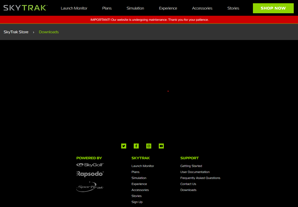
Task: Go to Plans in top navigation
Action: pyautogui.click(x=107, y=8)
